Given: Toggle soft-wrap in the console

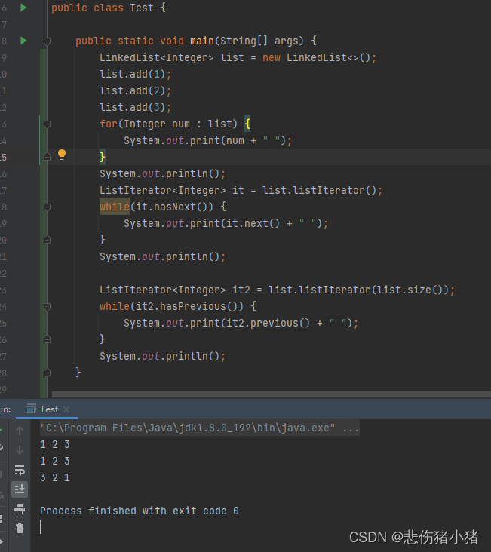Looking at the screenshot, I should tap(20, 470).
